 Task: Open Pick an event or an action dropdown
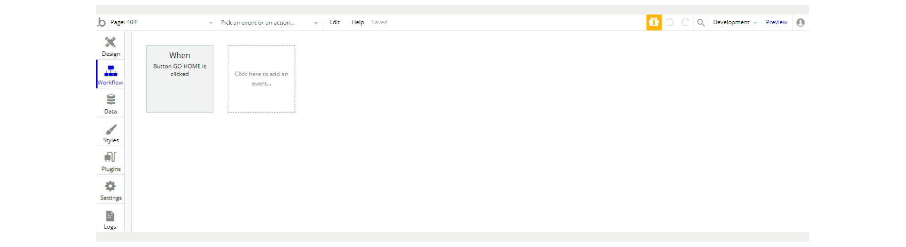[269, 22]
